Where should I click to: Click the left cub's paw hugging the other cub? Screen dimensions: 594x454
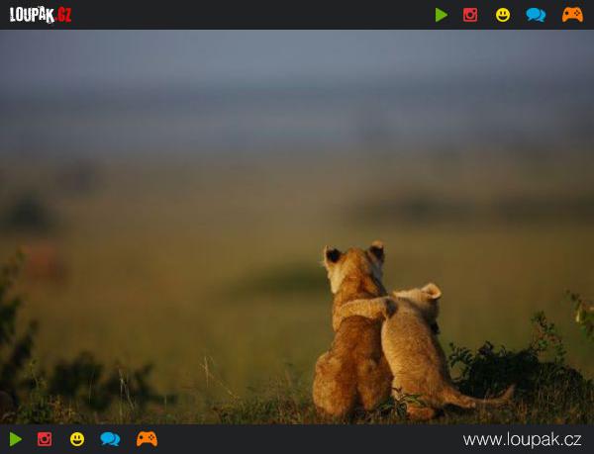pyautogui.click(x=388, y=307)
